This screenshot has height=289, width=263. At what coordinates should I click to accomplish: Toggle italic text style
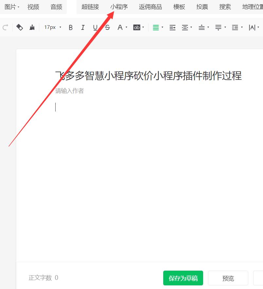pos(83,28)
